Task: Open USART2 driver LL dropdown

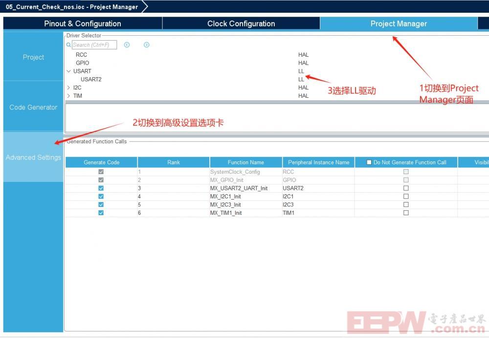Action: [301, 79]
